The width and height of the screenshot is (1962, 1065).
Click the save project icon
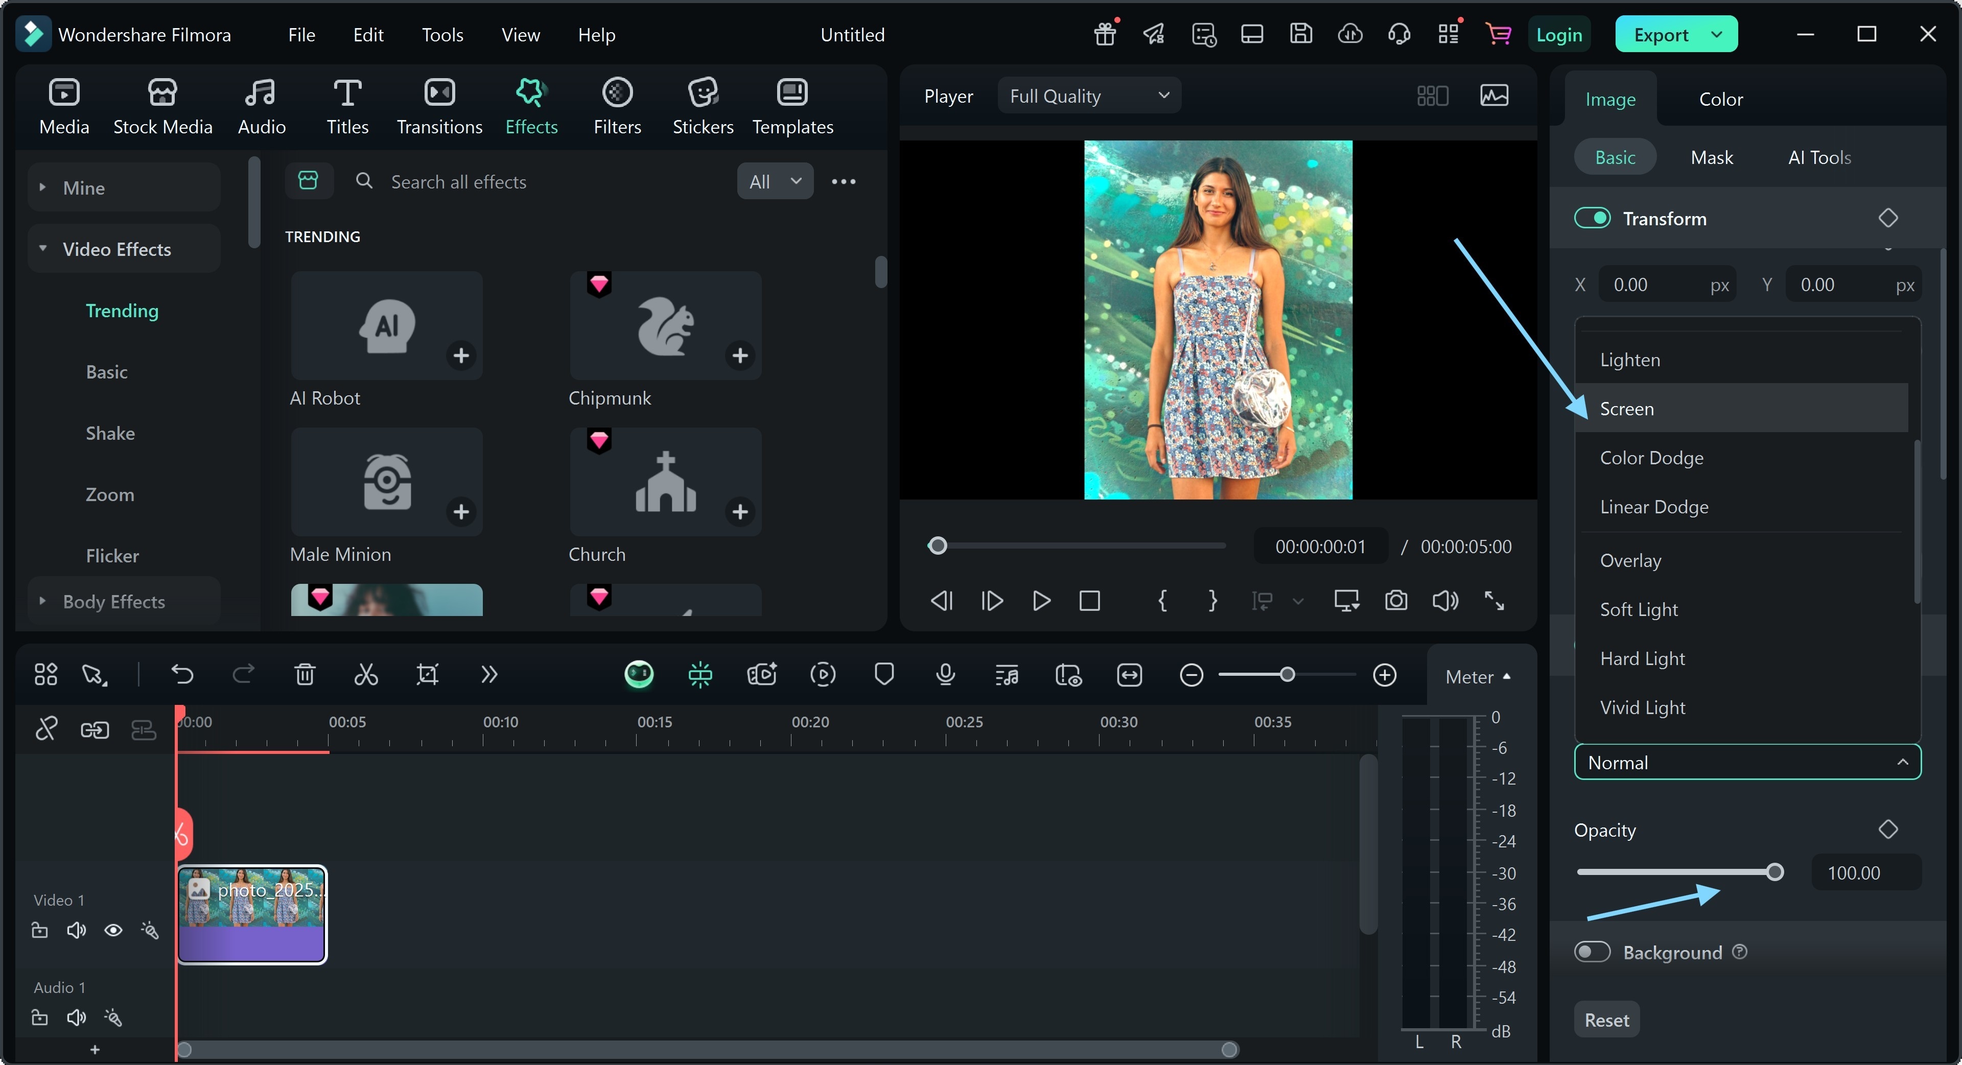click(1300, 34)
